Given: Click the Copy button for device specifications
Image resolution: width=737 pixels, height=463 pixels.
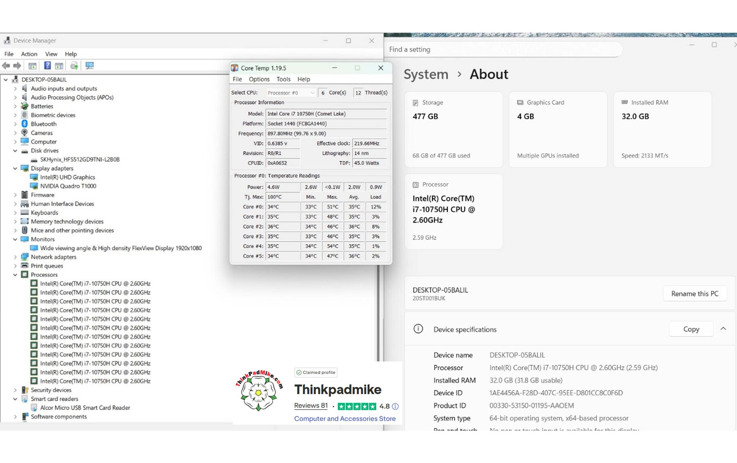Looking at the screenshot, I should click(x=691, y=329).
